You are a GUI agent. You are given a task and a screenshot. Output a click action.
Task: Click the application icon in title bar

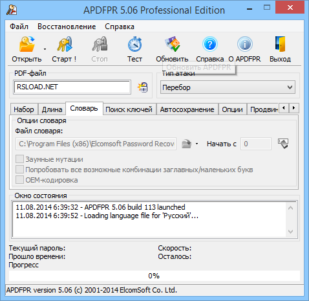[12, 10]
